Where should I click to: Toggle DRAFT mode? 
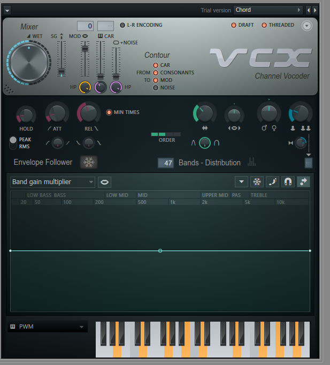(242, 25)
